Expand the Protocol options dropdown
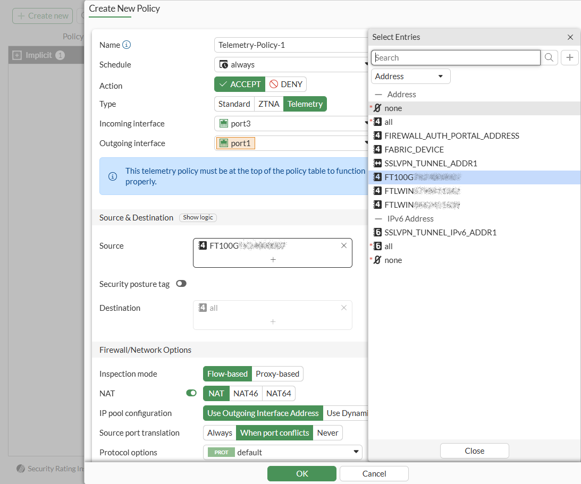The image size is (581, 484). [356, 452]
